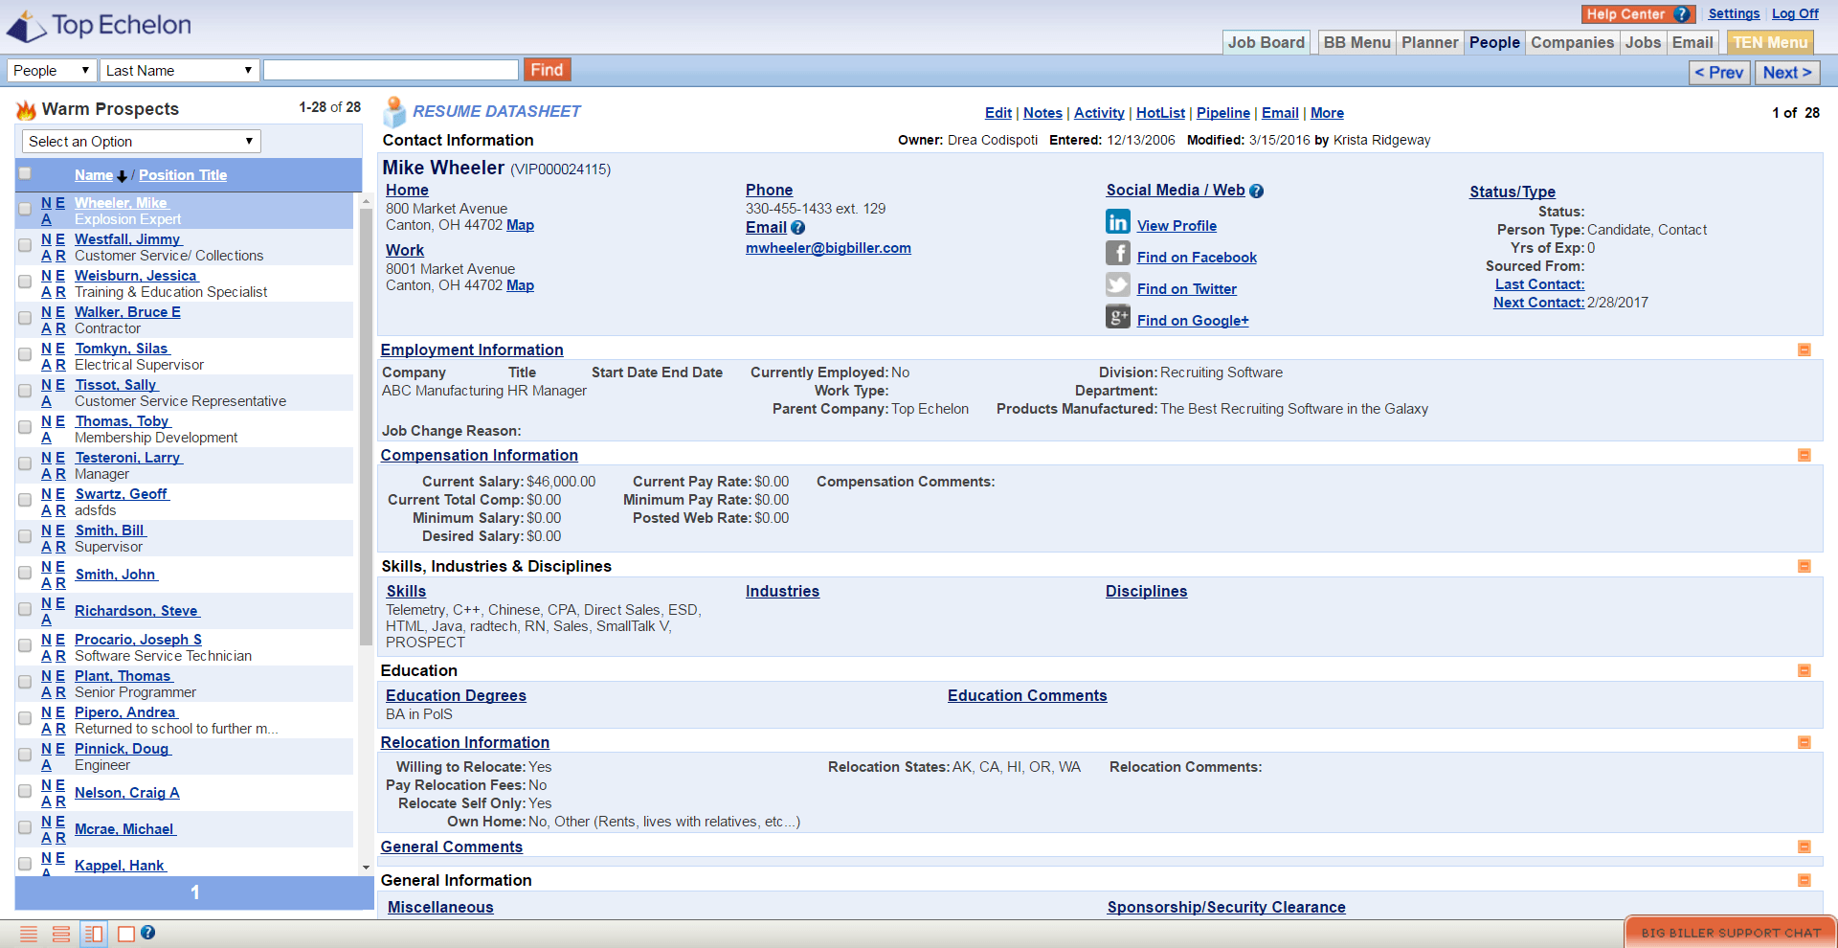Click the Edit link
The height and width of the screenshot is (948, 1838).
click(997, 113)
